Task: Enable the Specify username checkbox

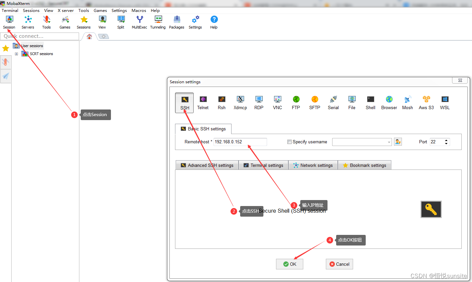Action: pos(289,142)
